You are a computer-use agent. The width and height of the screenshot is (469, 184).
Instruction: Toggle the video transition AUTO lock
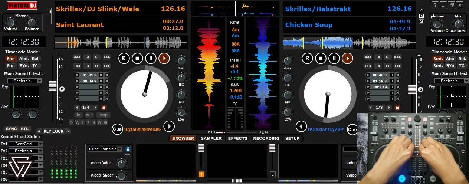(x=128, y=149)
